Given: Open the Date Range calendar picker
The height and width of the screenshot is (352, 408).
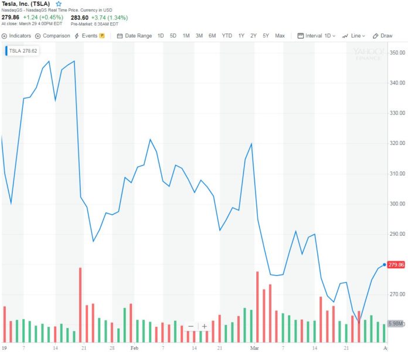Looking at the screenshot, I should click(x=135, y=36).
